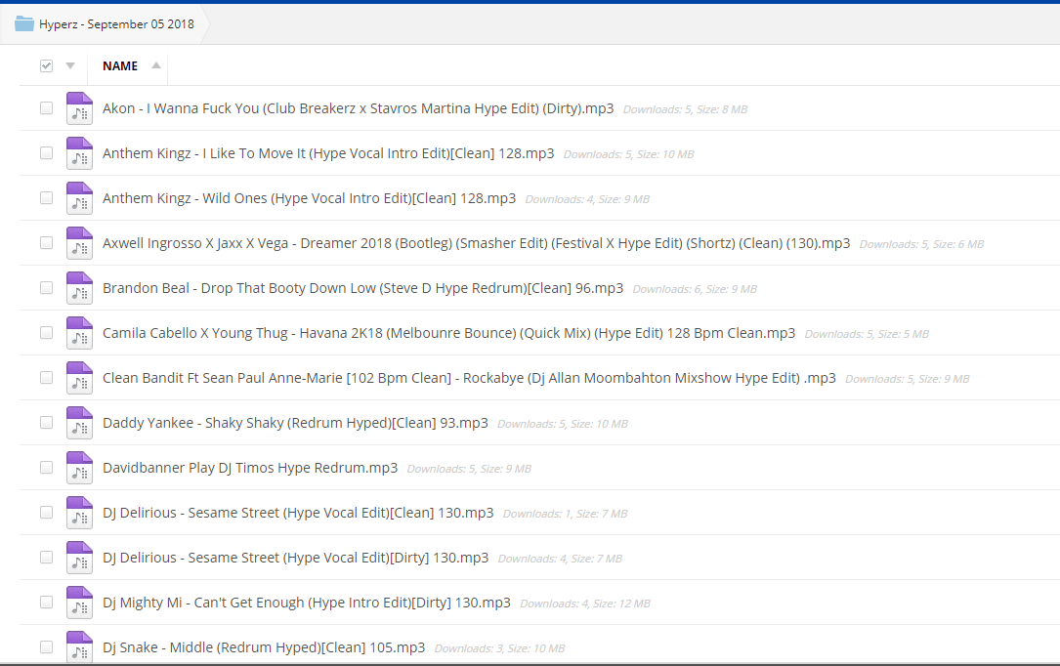Image resolution: width=1060 pixels, height=666 pixels.
Task: Click 'Downloads: 3, Size: 10 MB' info text
Action: (499, 648)
